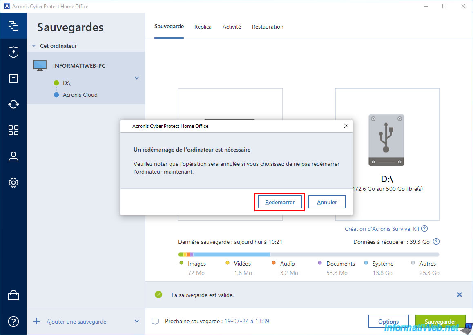Open Création d'Acronis Survival Kit link
Screen dimensions: 473x335
[x=382, y=229]
